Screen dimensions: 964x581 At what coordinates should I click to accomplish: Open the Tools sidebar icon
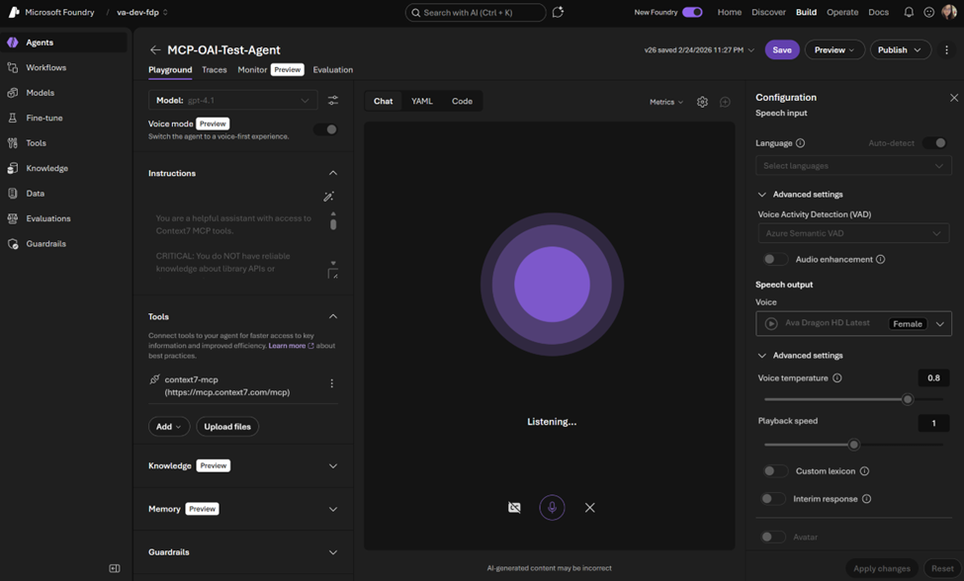point(12,143)
